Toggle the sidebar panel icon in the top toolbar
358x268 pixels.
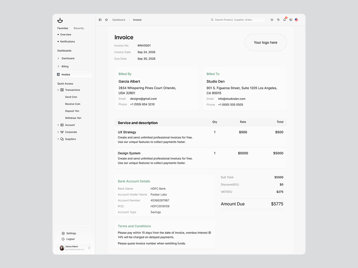point(100,20)
